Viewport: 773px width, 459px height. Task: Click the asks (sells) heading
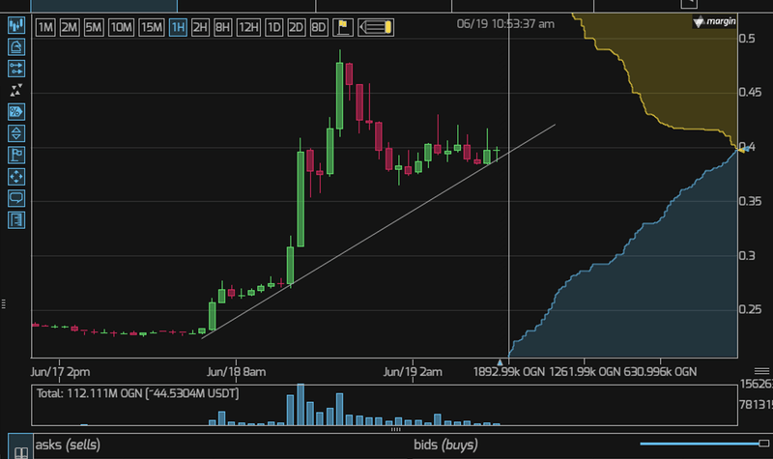[68, 445]
